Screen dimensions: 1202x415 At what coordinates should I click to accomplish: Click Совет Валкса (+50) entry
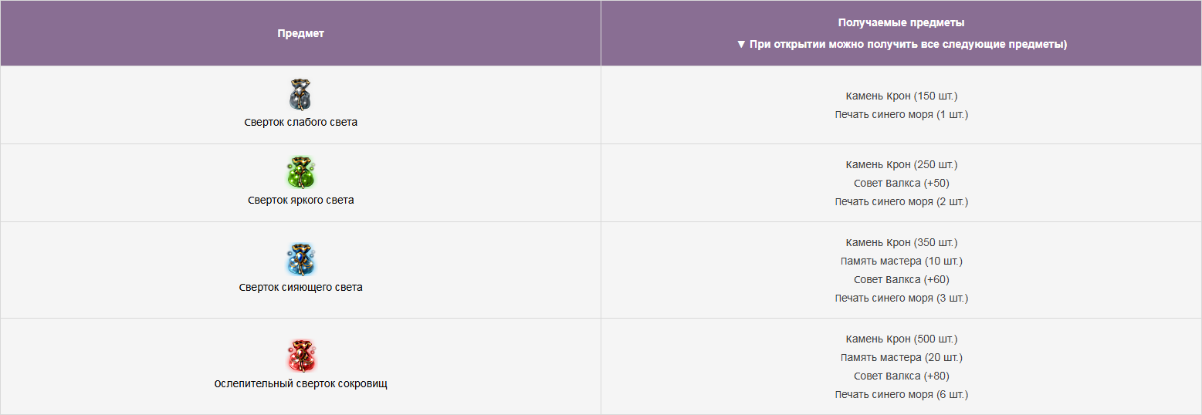902,183
